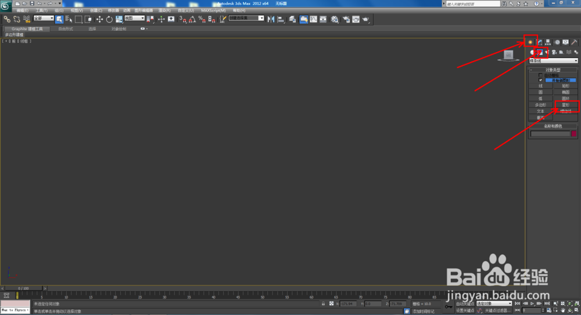Toggle the selection lock padlock icon
Image resolution: width=581 pixels, height=315 pixels.
(323, 303)
